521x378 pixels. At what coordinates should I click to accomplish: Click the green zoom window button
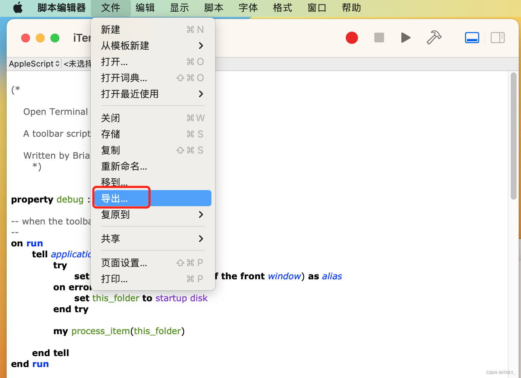coord(55,38)
